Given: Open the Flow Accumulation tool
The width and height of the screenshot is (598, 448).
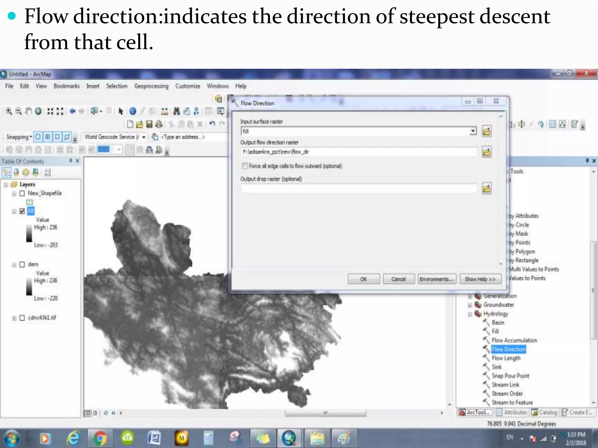Looking at the screenshot, I should (x=514, y=340).
